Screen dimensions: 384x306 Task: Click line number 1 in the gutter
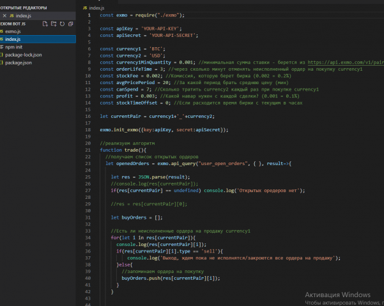coord(89,14)
